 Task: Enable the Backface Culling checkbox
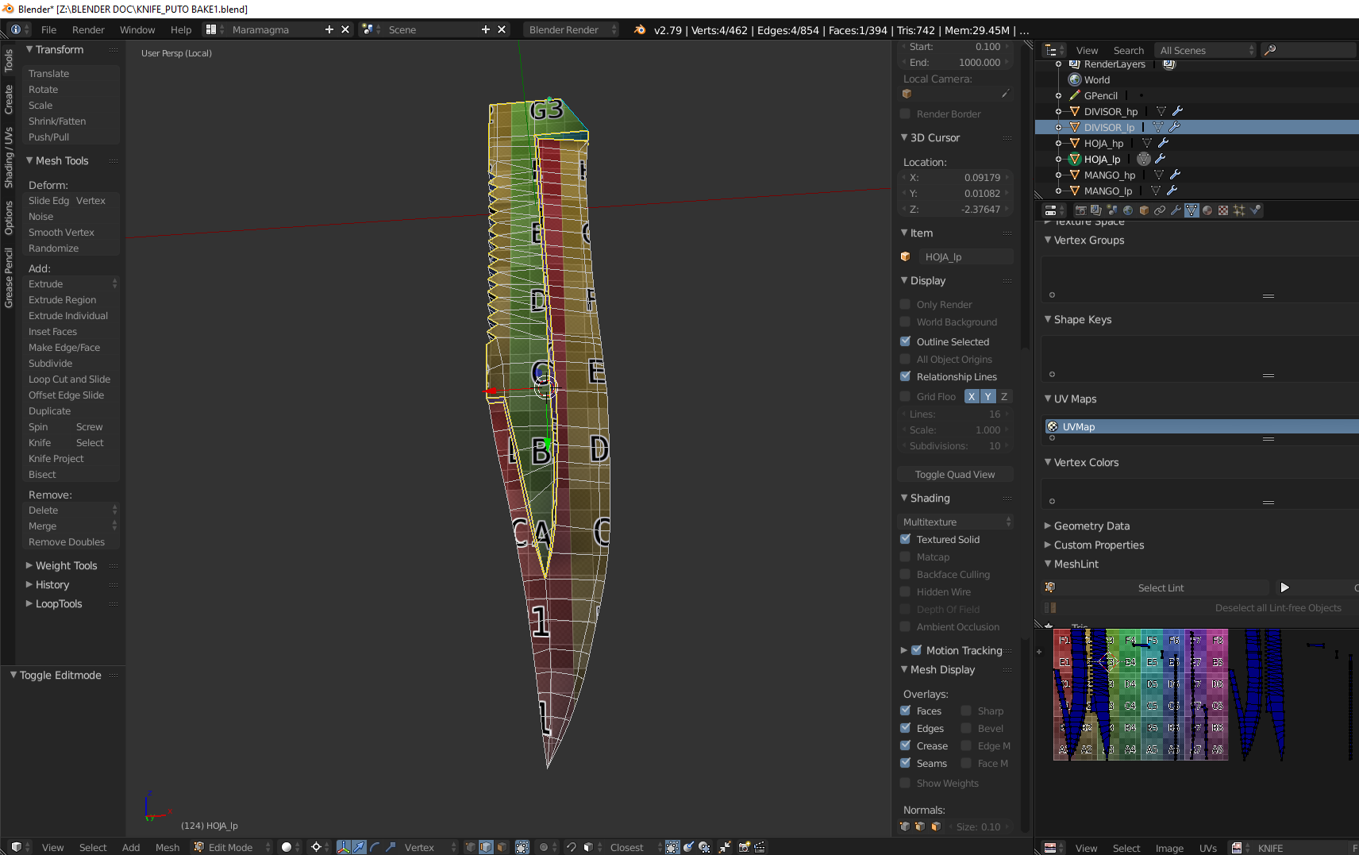905,574
